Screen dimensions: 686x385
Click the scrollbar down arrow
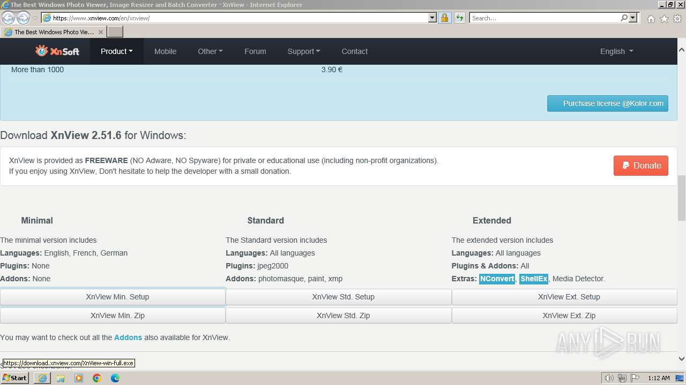click(682, 359)
